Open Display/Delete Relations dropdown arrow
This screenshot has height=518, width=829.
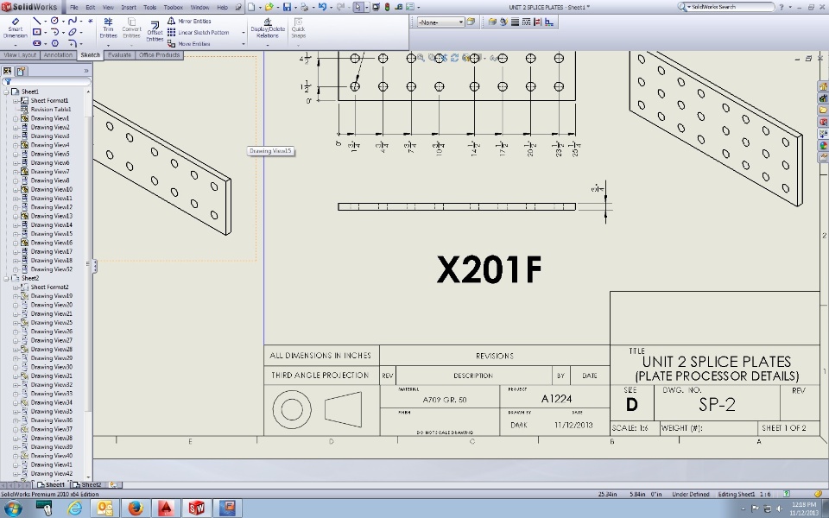tap(268, 44)
